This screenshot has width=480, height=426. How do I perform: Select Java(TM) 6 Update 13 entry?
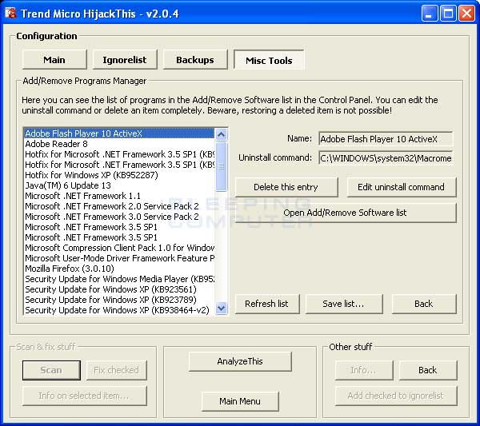point(119,185)
